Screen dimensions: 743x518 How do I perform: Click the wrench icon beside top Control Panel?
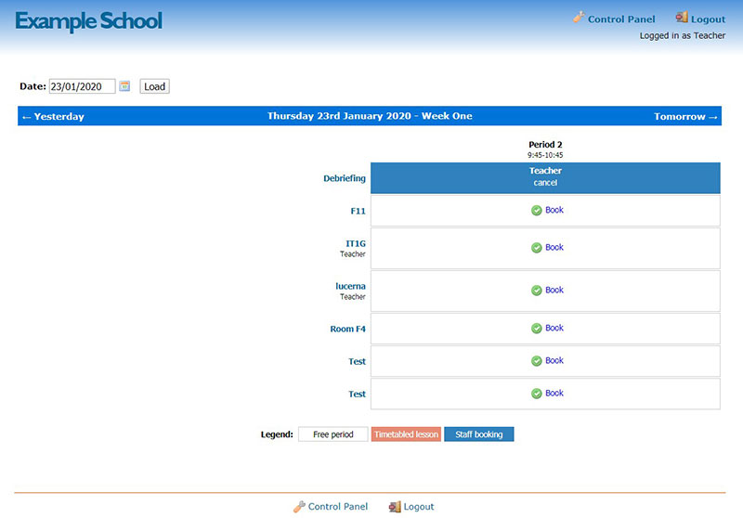tap(579, 18)
